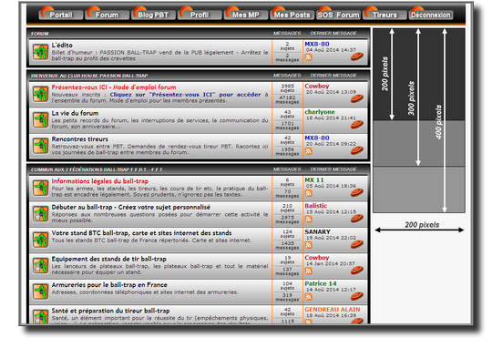
Task: Open user profile link charlyone
Action: pyautogui.click(x=320, y=112)
